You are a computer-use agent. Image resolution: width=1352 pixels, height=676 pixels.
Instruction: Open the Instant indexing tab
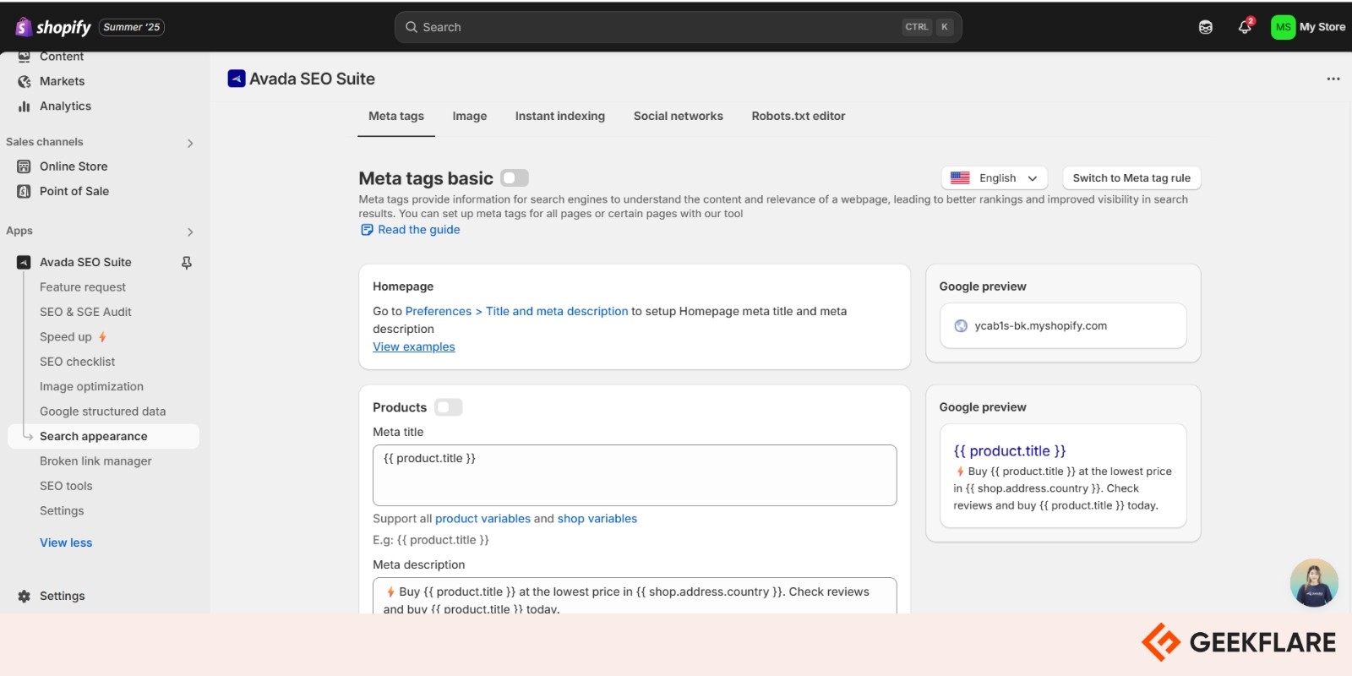[560, 117]
